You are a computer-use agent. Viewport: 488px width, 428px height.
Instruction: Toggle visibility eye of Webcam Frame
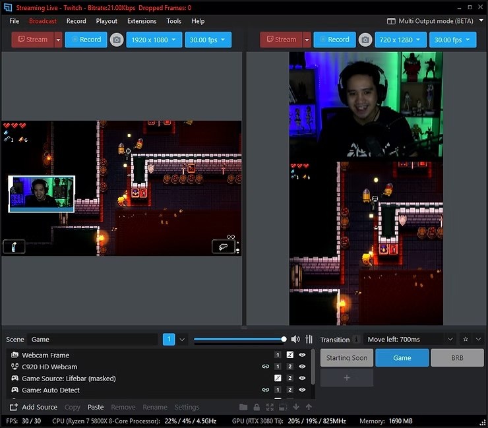point(302,355)
